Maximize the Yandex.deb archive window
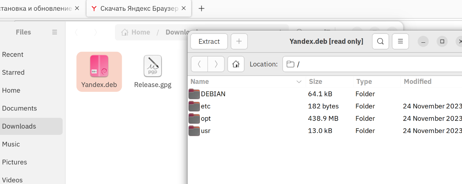Image resolution: width=462 pixels, height=184 pixels. (x=442, y=42)
